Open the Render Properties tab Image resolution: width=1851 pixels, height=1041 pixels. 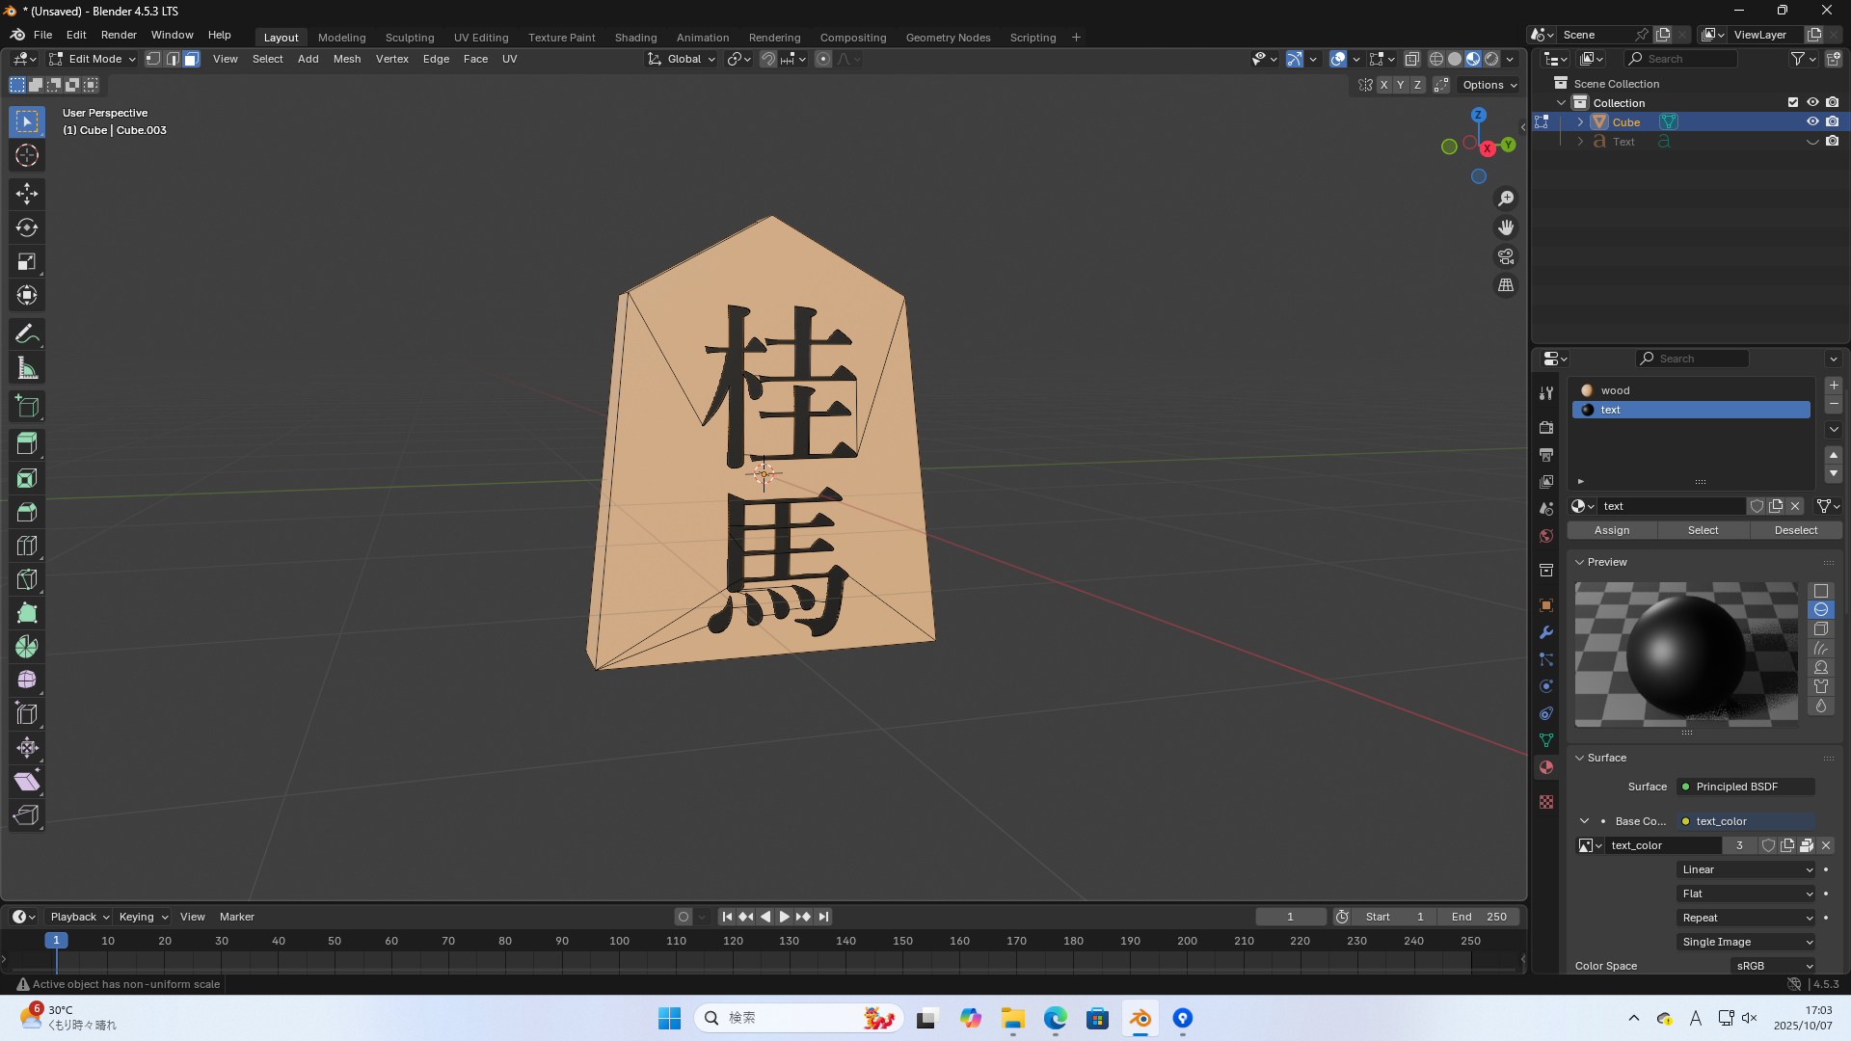pyautogui.click(x=1546, y=428)
